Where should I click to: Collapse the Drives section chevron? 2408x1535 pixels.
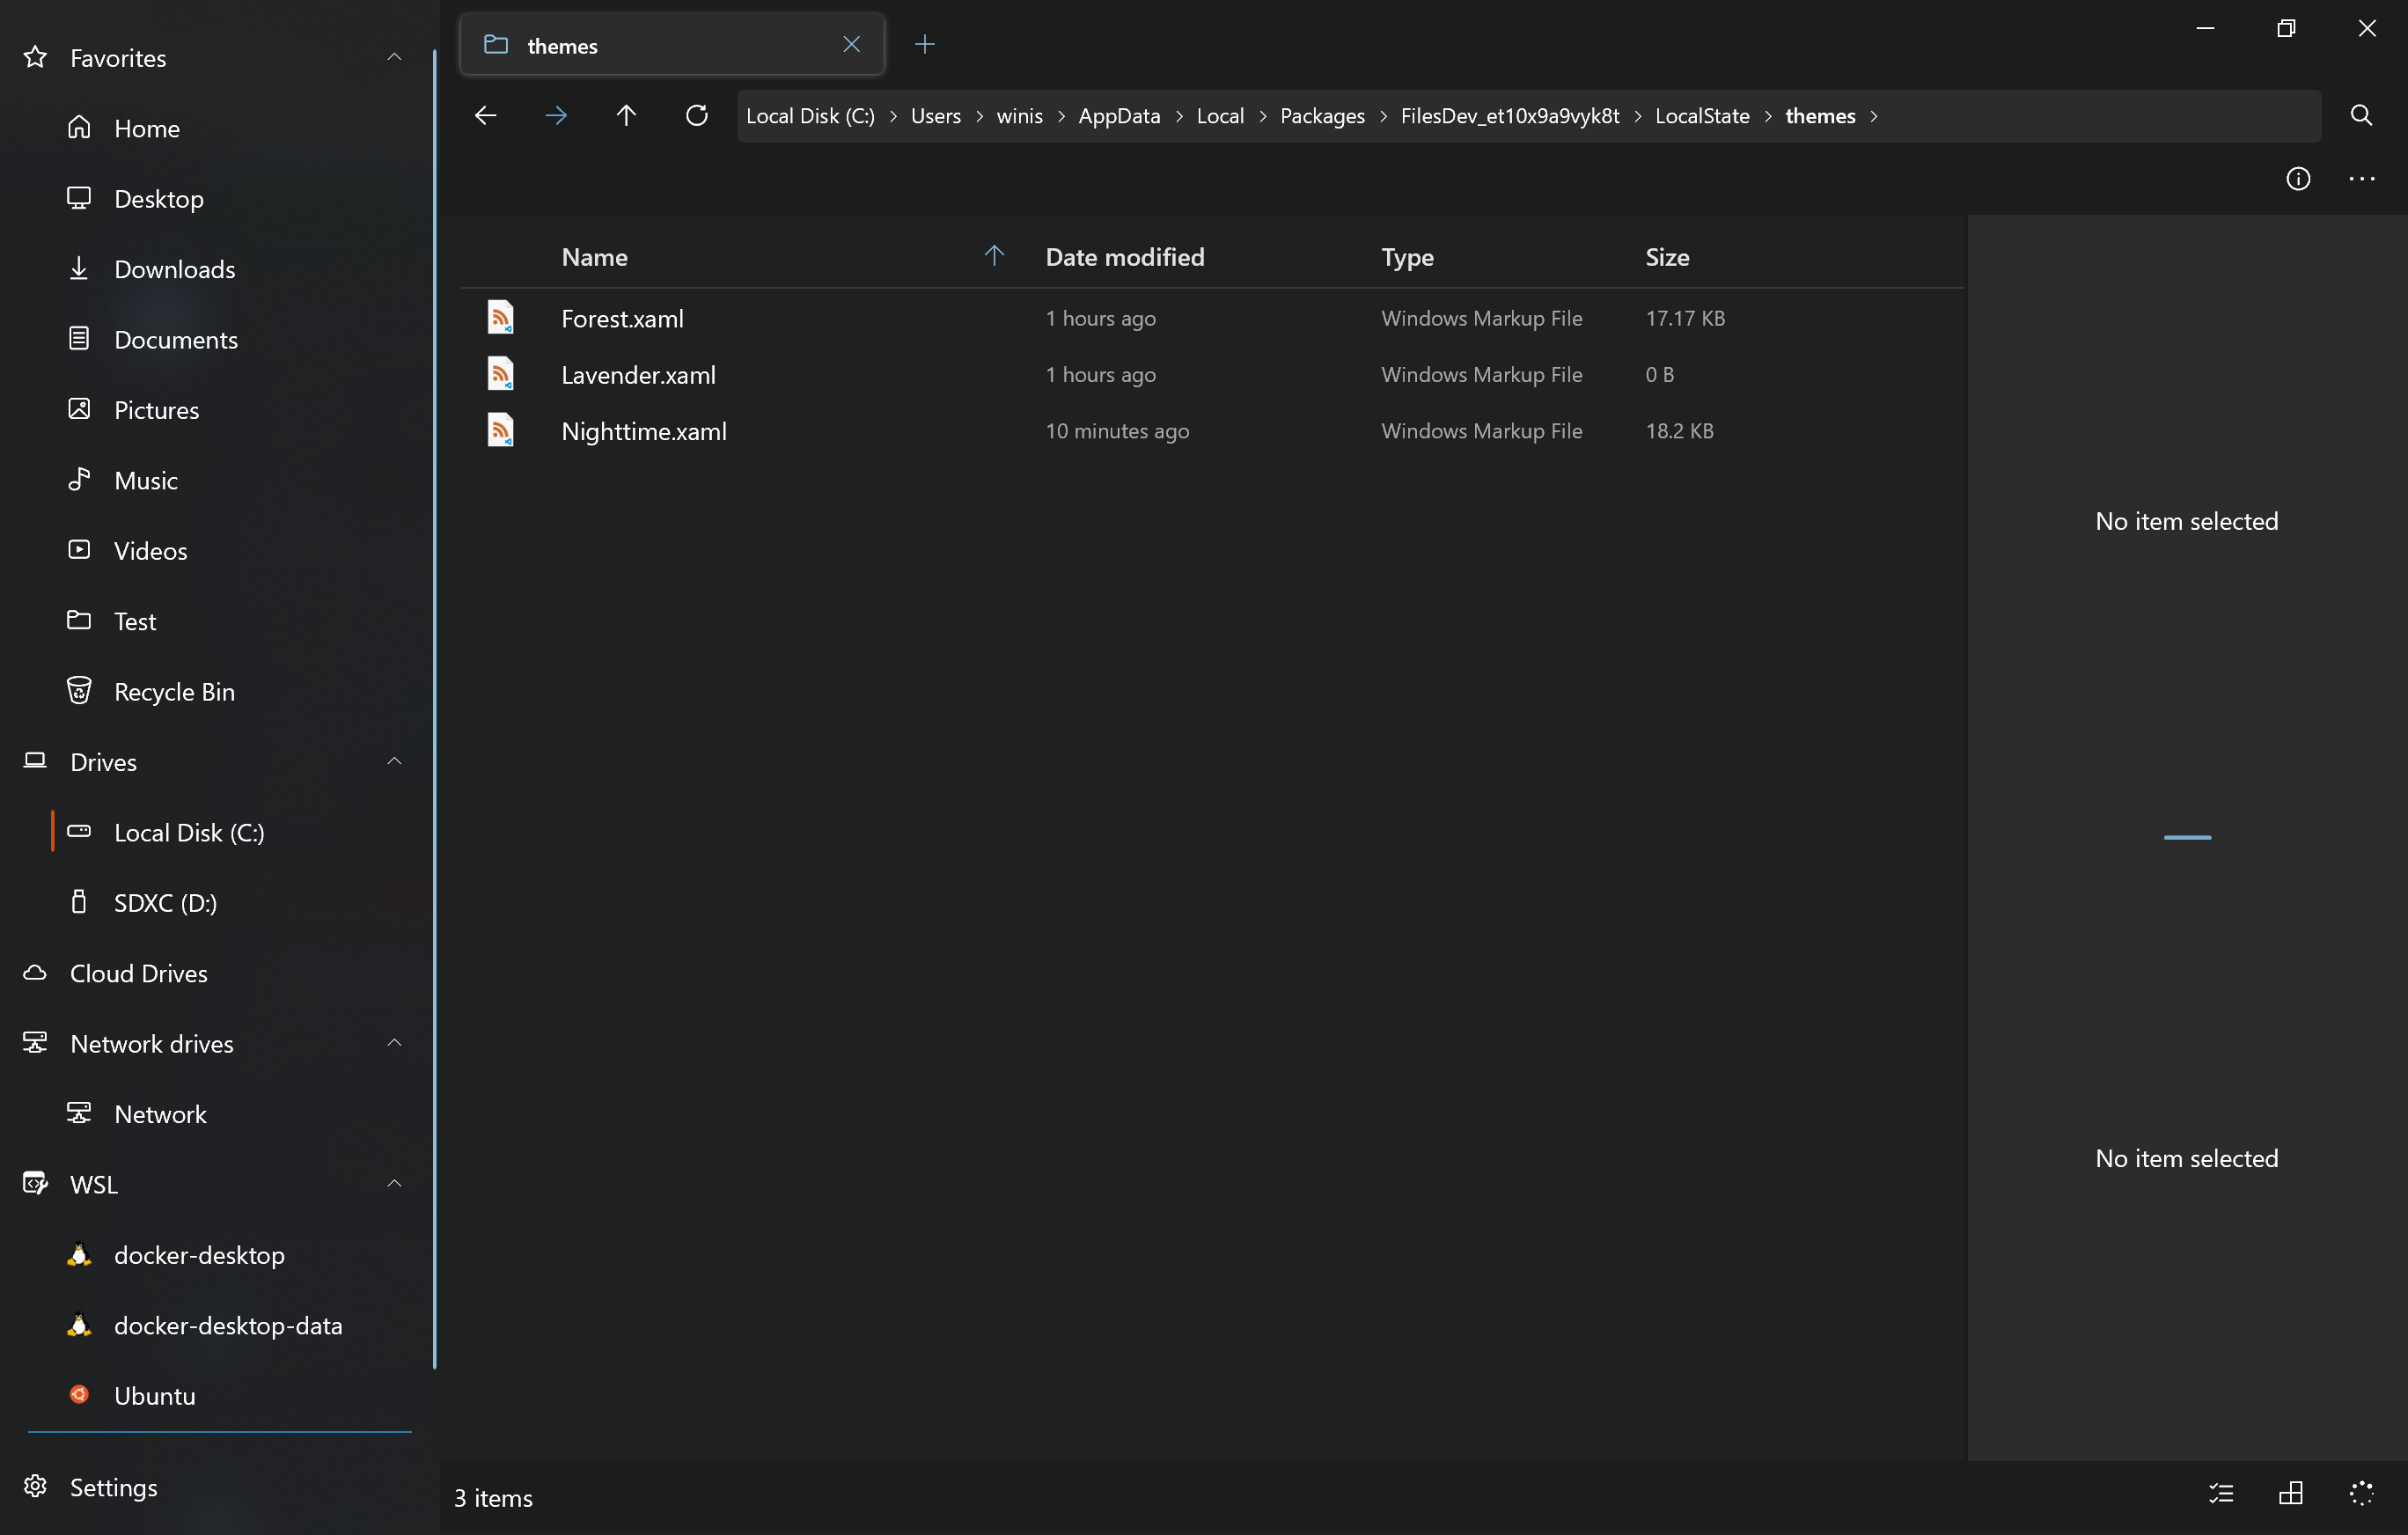click(394, 762)
